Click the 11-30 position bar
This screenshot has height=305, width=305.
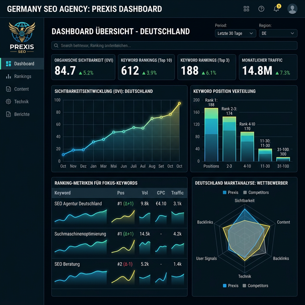click(x=265, y=155)
